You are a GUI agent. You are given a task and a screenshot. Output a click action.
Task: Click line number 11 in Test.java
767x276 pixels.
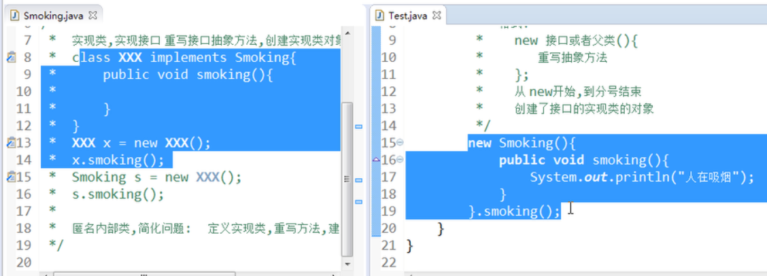click(x=388, y=74)
